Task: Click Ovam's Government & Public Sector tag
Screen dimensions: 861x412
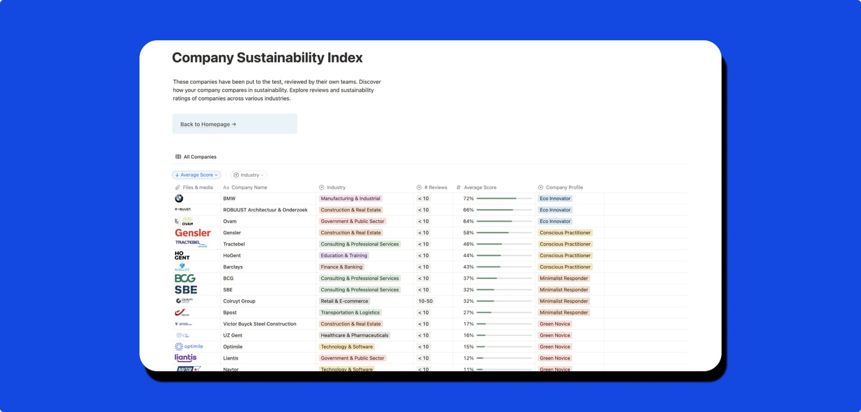Action: click(x=352, y=221)
